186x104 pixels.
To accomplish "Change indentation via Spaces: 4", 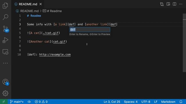I will coord(131,102).
